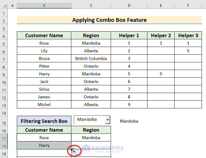Viewport: 206px width, 158px height.
Task: Select the 'Rose' result cell in row 17
Action: [44, 138]
